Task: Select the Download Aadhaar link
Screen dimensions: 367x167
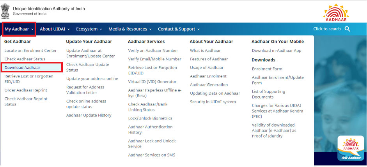Action: click(x=22, y=67)
